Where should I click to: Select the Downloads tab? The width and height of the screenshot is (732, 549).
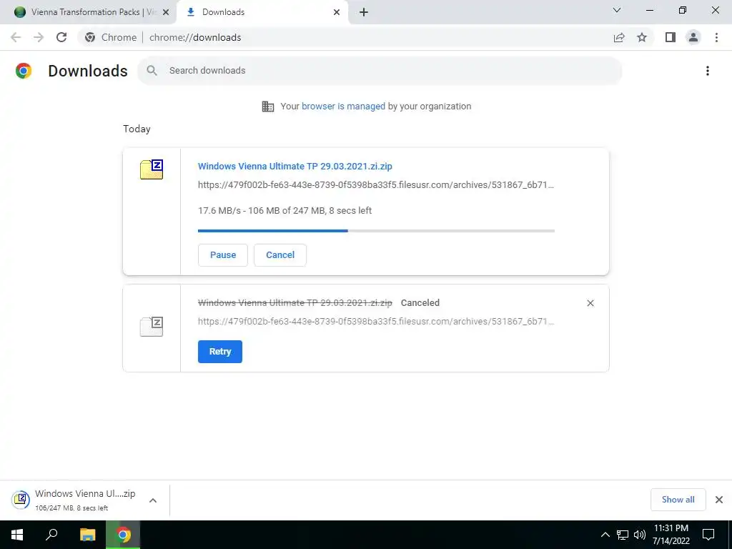(x=262, y=12)
